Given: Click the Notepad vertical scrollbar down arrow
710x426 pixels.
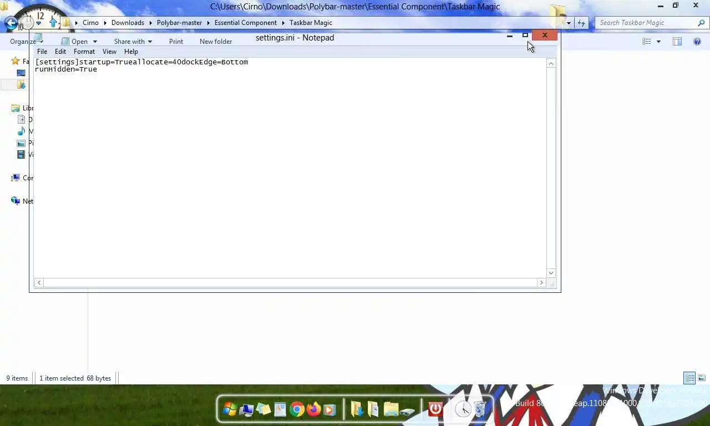Looking at the screenshot, I should coord(551,273).
